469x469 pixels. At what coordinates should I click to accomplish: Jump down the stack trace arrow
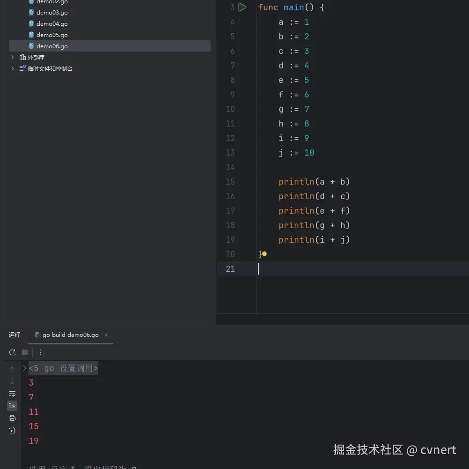tap(12, 381)
